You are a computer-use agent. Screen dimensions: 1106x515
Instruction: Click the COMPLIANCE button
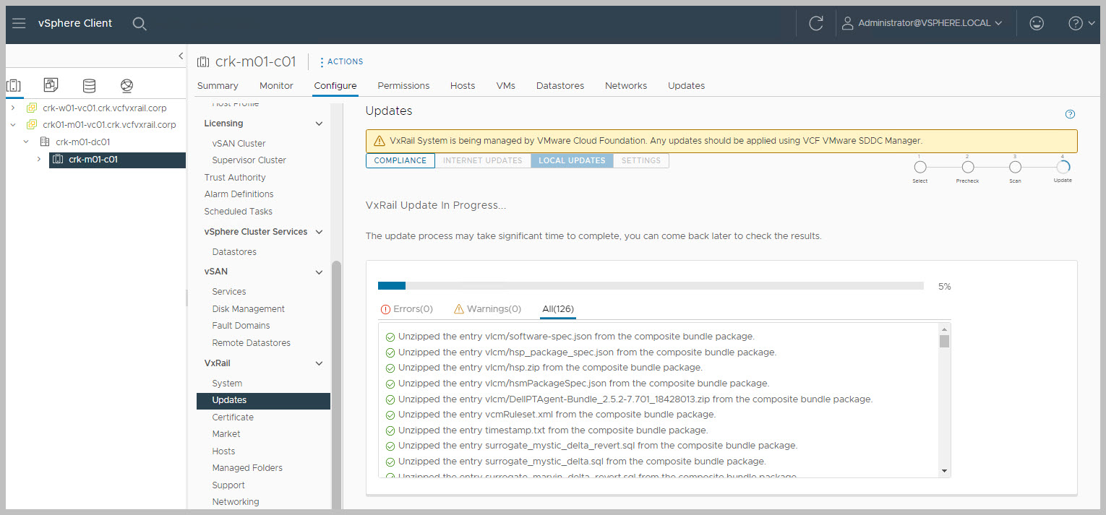(400, 160)
